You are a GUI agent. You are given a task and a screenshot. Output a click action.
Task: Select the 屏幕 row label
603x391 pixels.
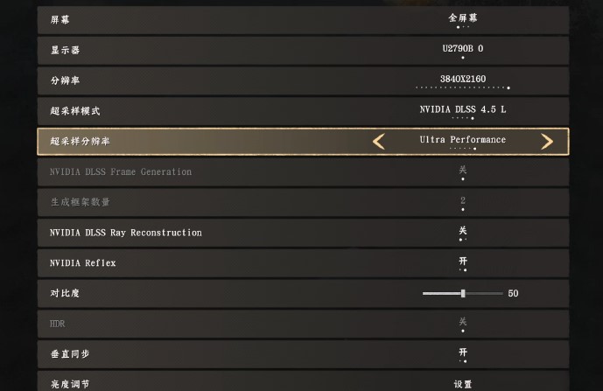point(60,20)
